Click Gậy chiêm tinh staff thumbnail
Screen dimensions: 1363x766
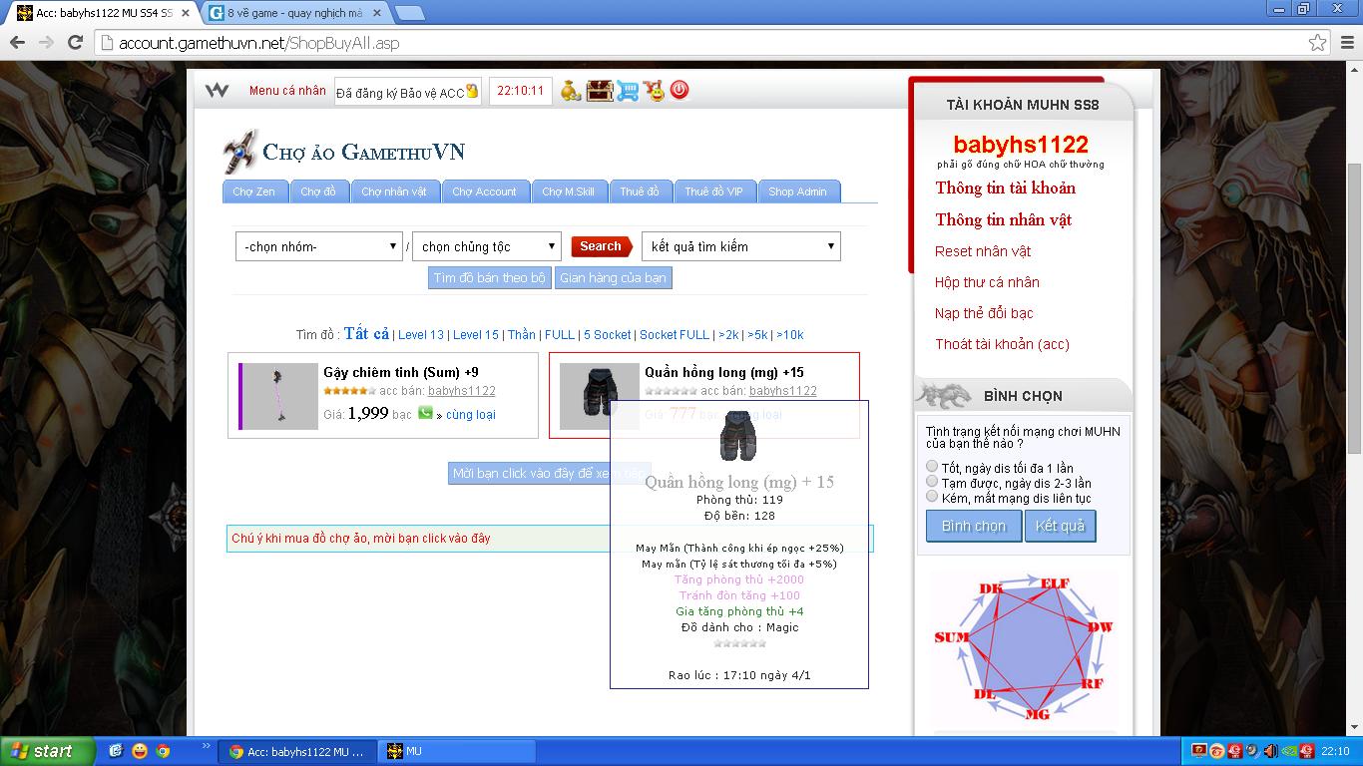click(280, 396)
